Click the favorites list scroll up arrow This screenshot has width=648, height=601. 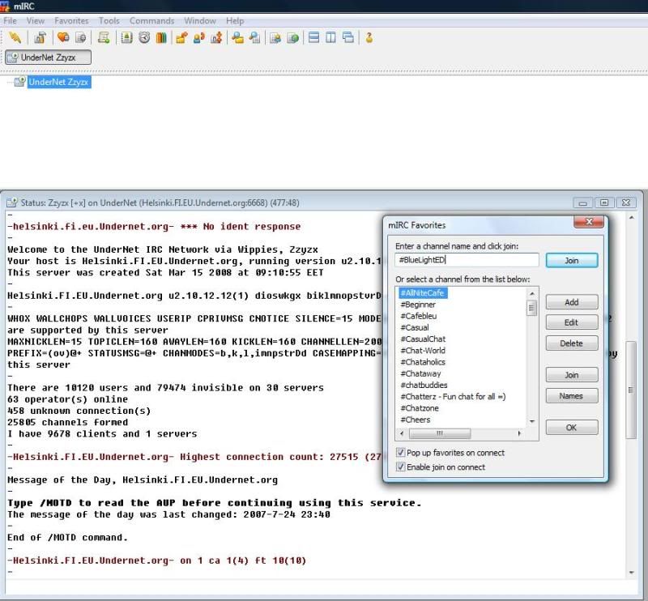tap(532, 293)
